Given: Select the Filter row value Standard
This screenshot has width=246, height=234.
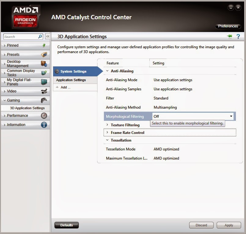Looking at the screenshot, I should 161,98.
